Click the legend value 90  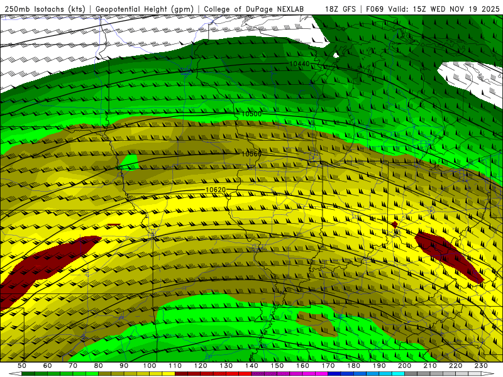pos(124,366)
